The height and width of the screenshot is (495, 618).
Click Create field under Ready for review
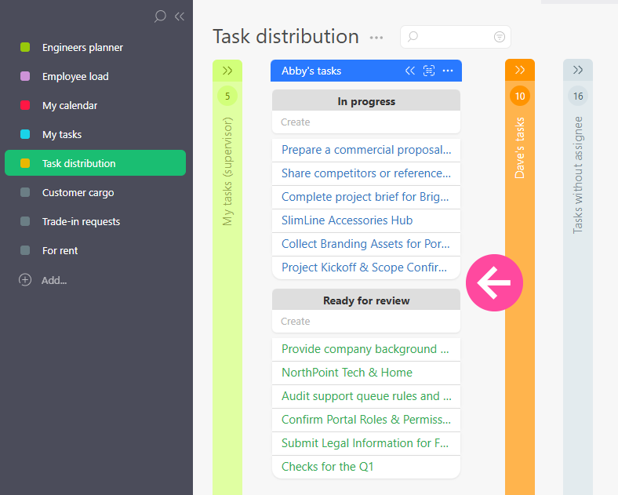coord(365,322)
